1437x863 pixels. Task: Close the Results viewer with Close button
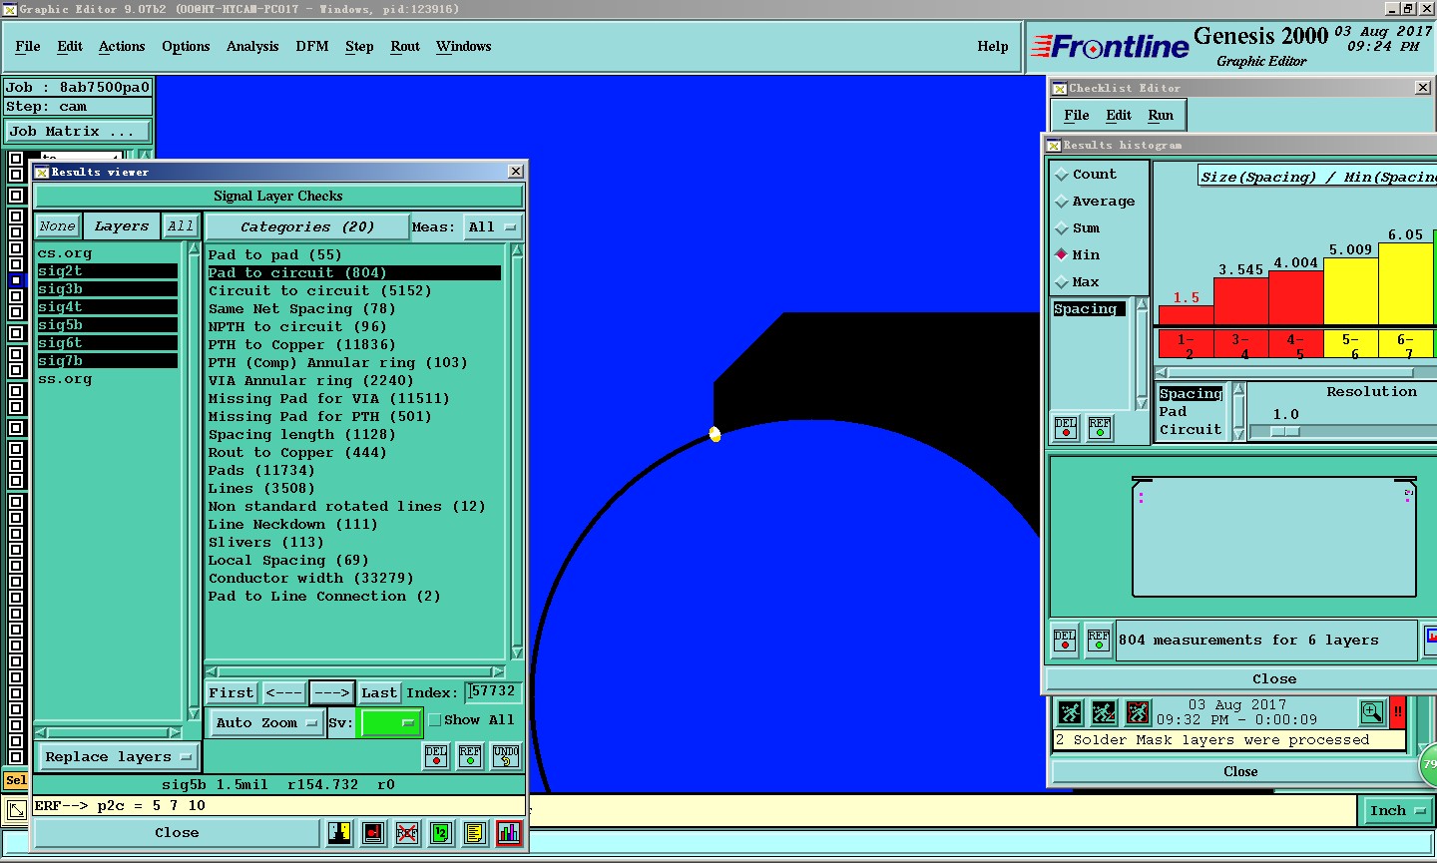(177, 833)
